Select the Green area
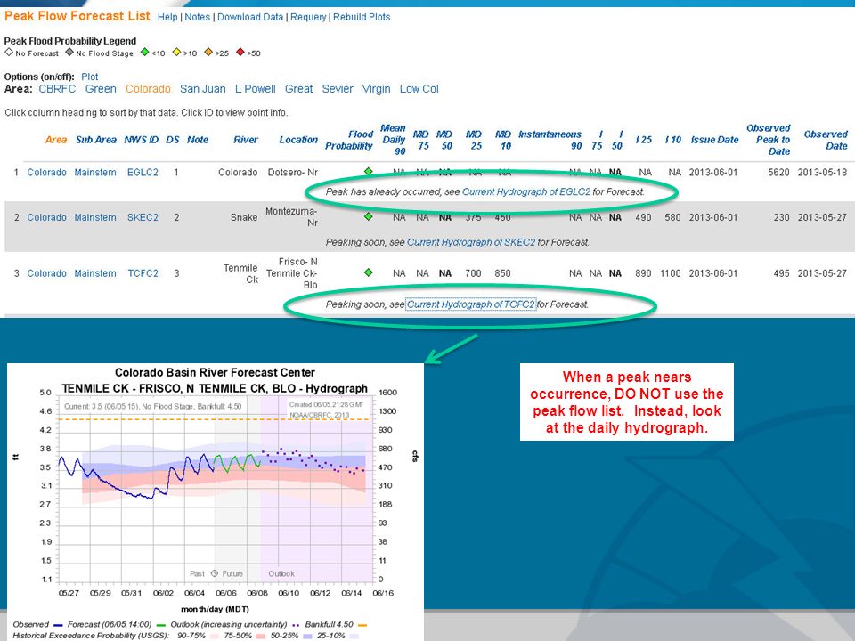 tap(101, 89)
